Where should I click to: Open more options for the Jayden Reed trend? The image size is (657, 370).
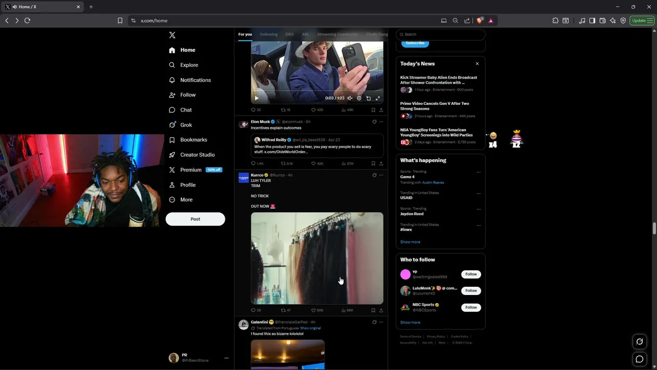click(x=478, y=209)
